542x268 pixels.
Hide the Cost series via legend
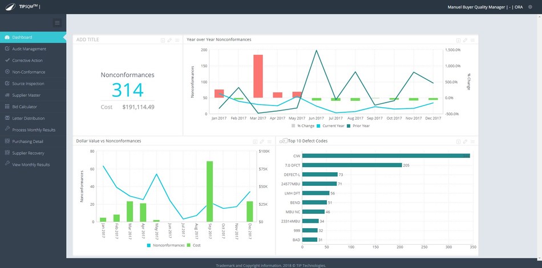[194, 245]
